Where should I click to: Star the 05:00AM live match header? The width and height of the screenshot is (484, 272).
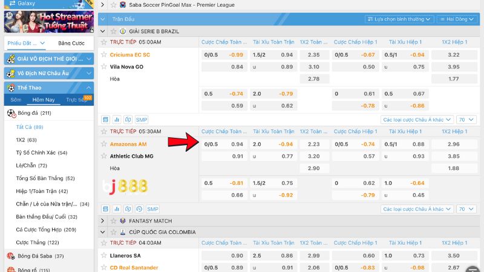[104, 42]
